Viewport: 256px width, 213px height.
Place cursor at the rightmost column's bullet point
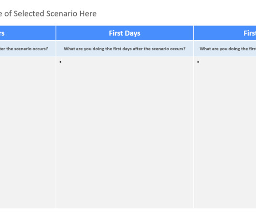click(x=198, y=62)
